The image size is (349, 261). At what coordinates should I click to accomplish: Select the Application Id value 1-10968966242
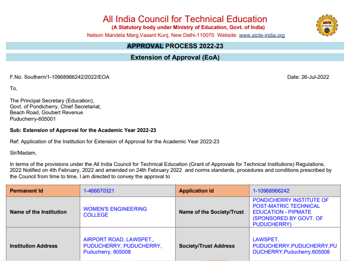[271, 191]
